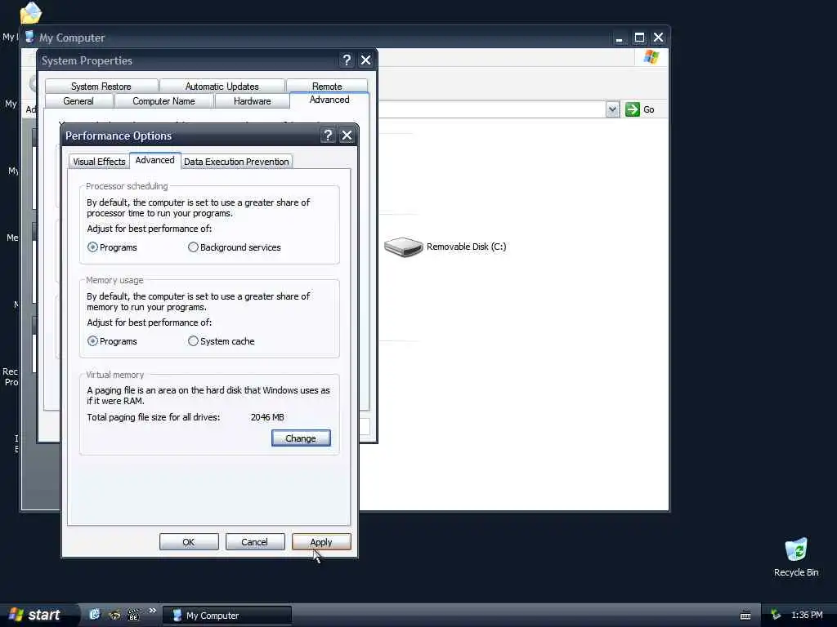837x627 pixels.
Task: Expand Quick Launch chevron overflow
Action: click(152, 611)
